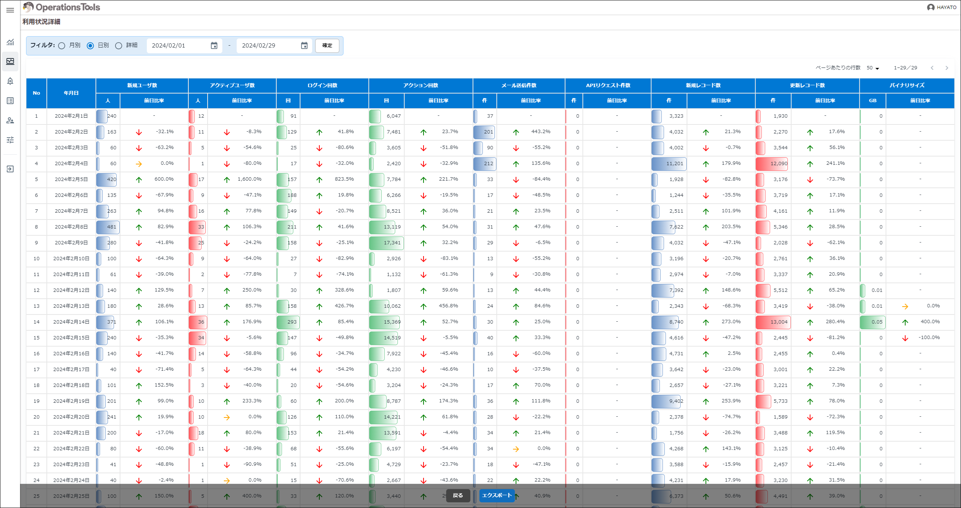
Task: Click flat arrow for 2024年2月22日 mail ratio
Action: (x=516, y=449)
